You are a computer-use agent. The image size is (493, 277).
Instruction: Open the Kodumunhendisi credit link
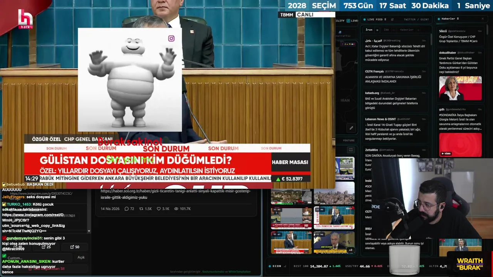tap(213, 272)
